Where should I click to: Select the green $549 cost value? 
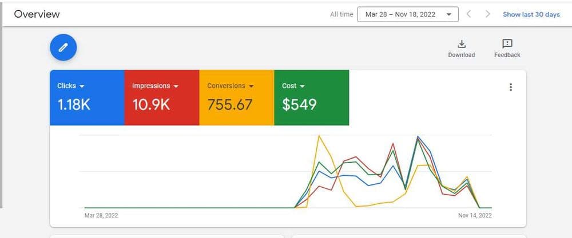tap(299, 105)
